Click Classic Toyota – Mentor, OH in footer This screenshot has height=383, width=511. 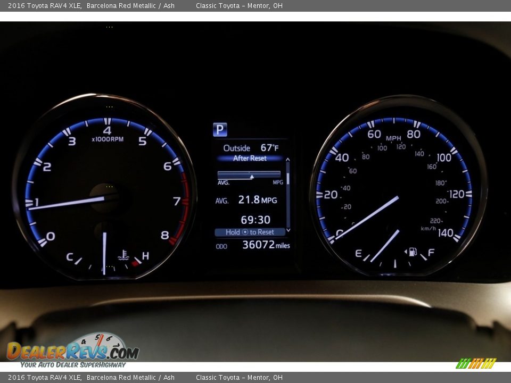[x=239, y=378]
